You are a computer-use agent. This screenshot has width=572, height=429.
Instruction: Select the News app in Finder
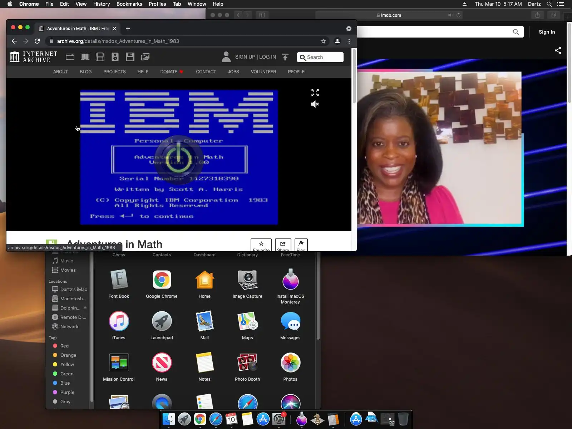pos(162,367)
